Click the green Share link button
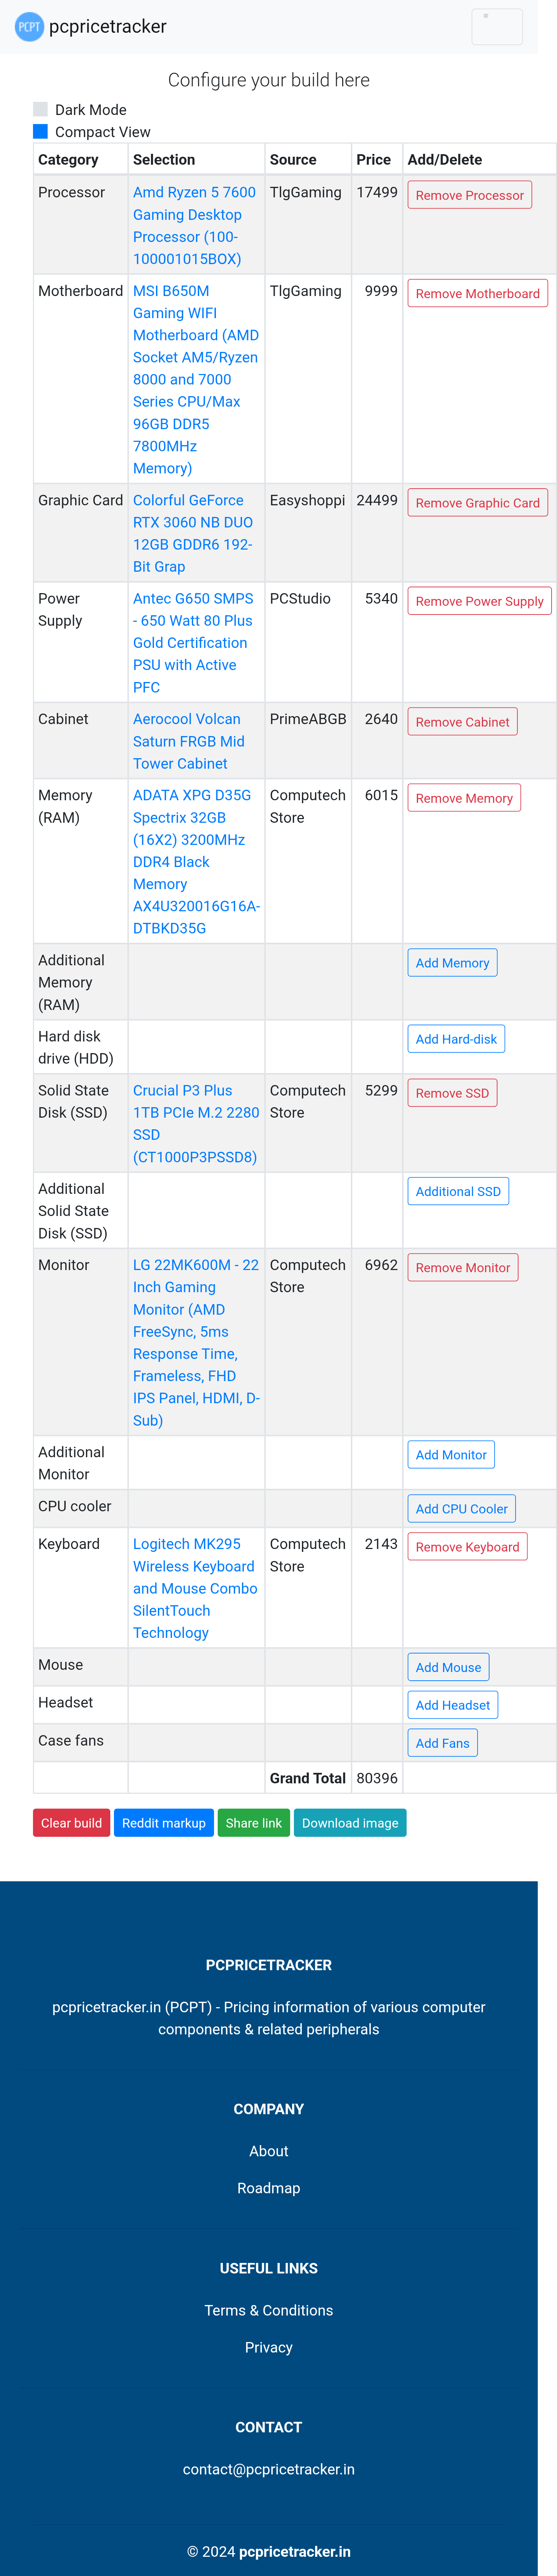The height and width of the screenshot is (2576, 557). (253, 1823)
